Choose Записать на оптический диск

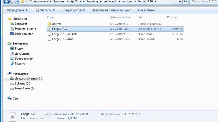click(x=111, y=10)
